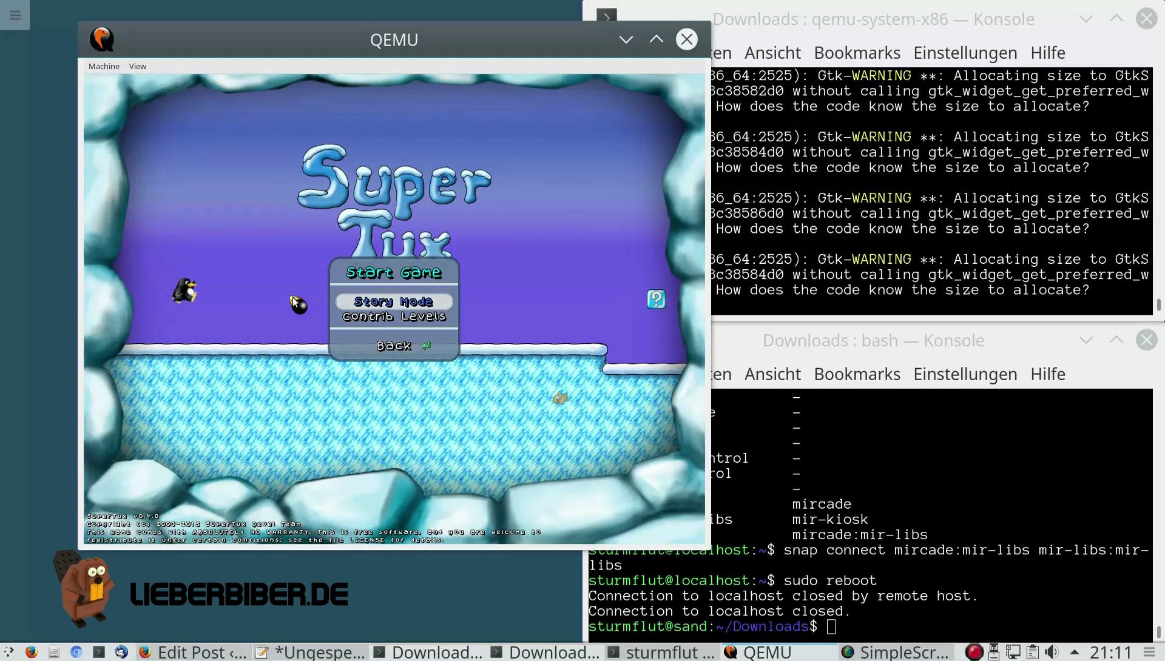Open Thunderbird mail launcher
Image resolution: width=1165 pixels, height=661 pixels.
click(121, 652)
